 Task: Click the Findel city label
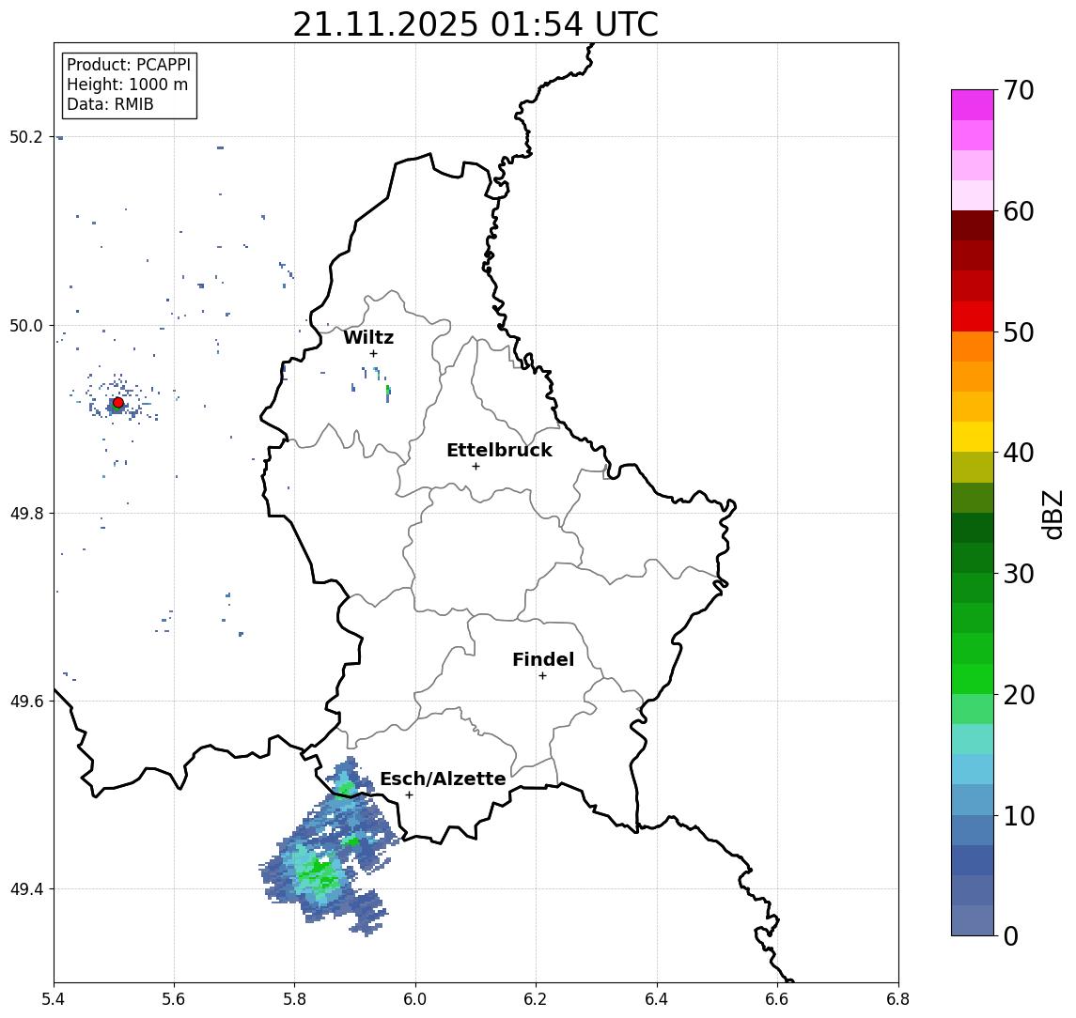[x=543, y=659]
